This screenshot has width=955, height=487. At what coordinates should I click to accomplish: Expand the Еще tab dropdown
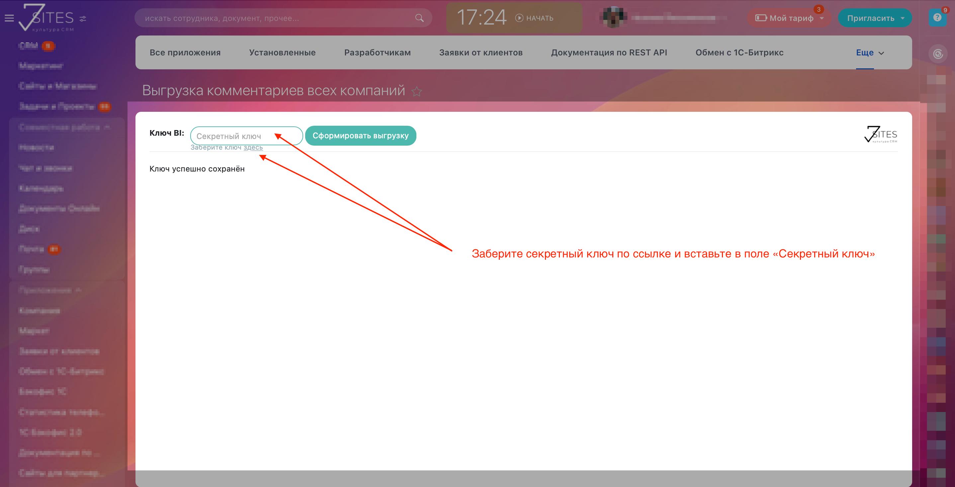coord(869,53)
